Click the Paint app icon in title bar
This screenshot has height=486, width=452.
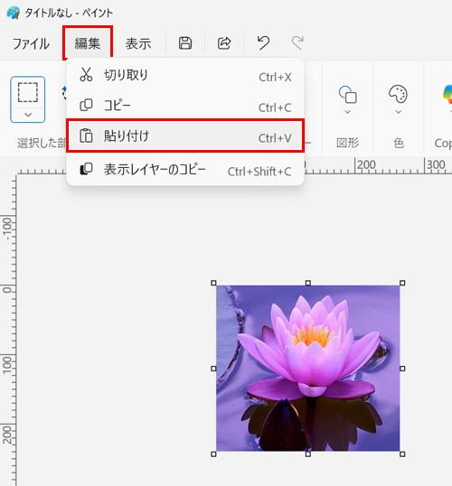[13, 13]
